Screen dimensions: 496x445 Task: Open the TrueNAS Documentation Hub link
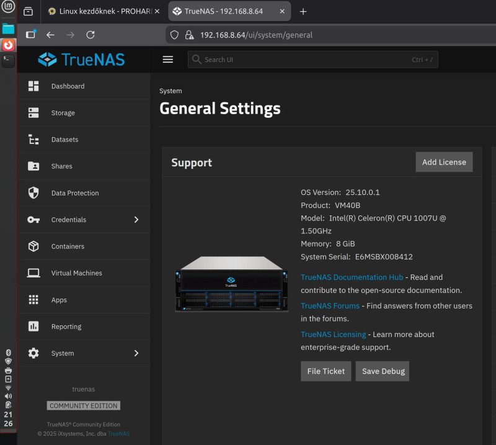point(352,277)
